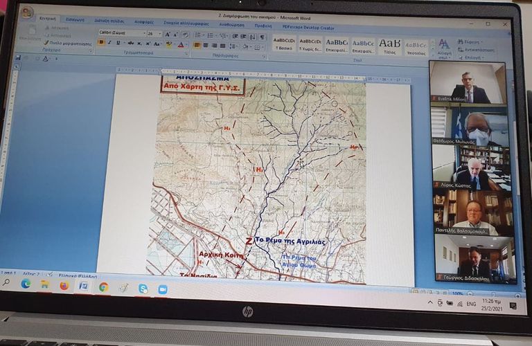Click the Numbering list icon
The height and width of the screenshot is (346, 532).
(211, 35)
